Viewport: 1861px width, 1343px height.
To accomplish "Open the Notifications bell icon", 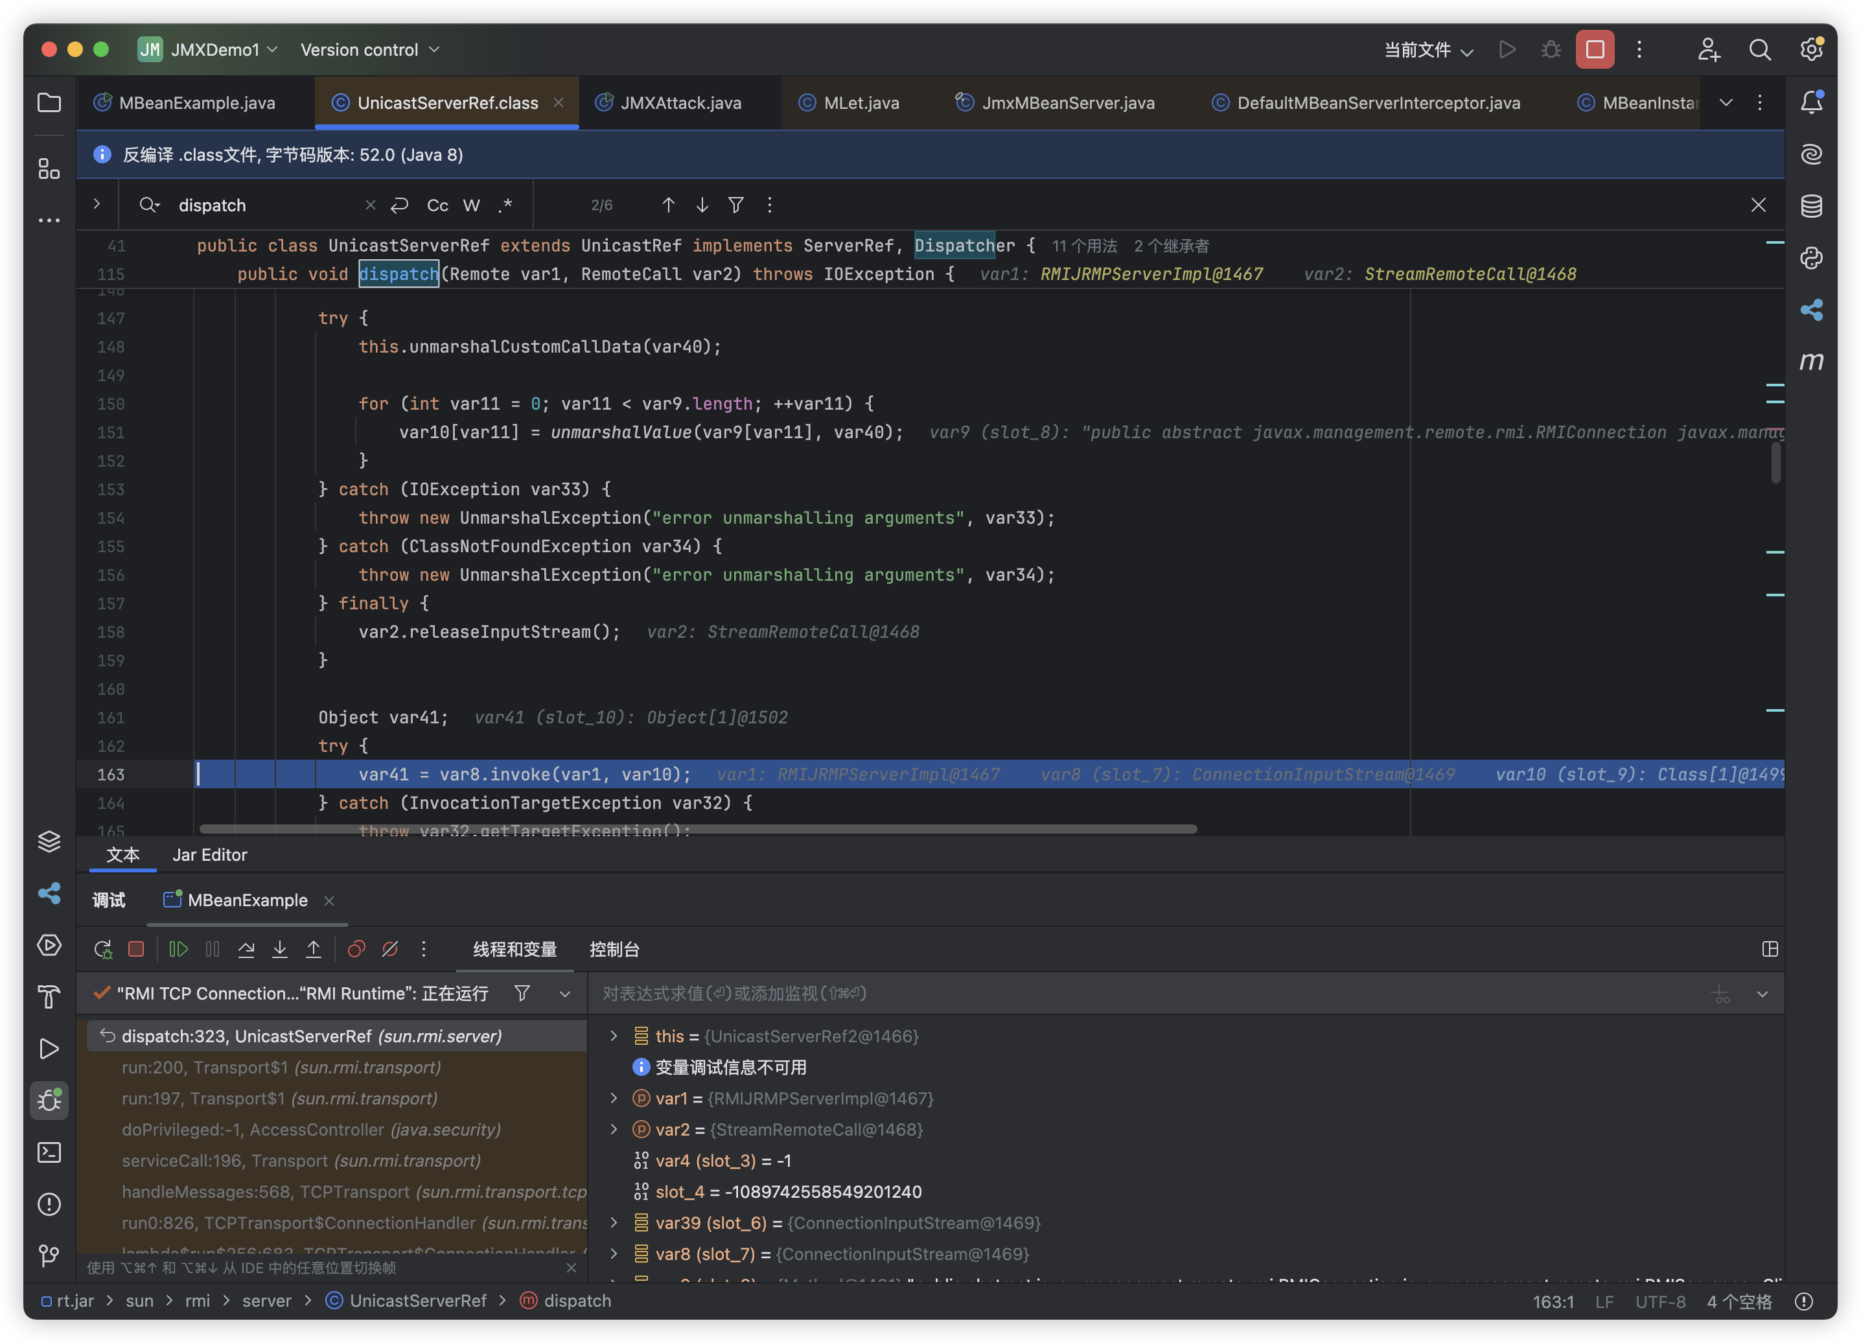I will coord(1811,102).
